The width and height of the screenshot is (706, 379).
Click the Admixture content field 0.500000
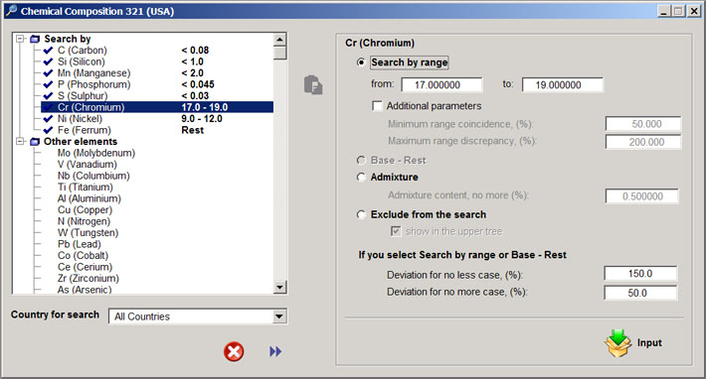641,196
